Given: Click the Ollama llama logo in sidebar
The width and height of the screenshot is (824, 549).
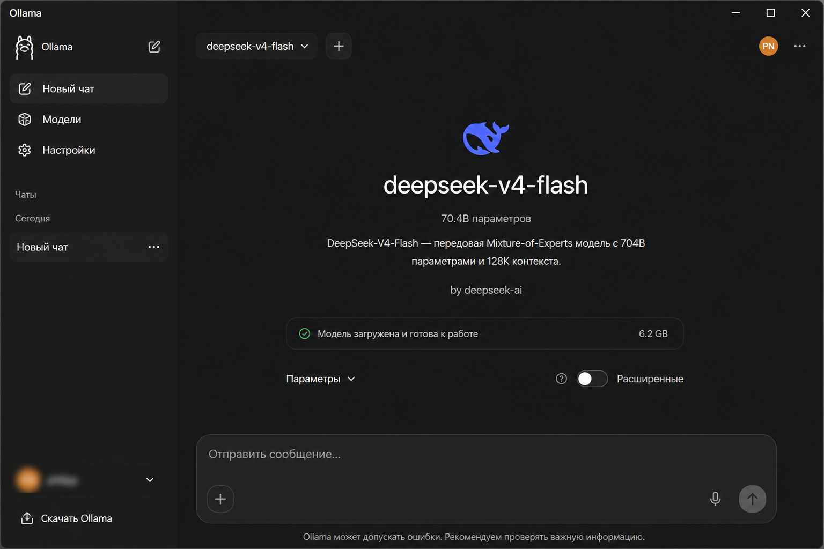Looking at the screenshot, I should [24, 47].
